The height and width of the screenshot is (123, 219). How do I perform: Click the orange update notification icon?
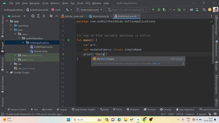210,10
